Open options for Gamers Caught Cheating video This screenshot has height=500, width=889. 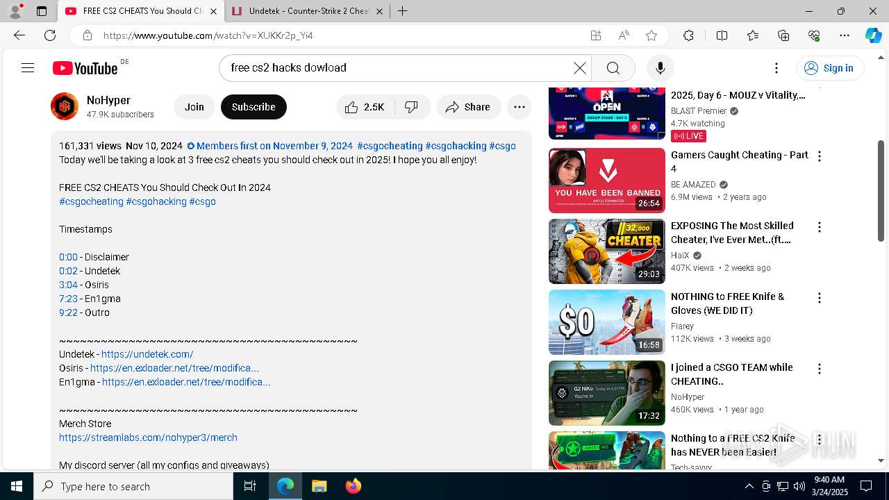(820, 156)
